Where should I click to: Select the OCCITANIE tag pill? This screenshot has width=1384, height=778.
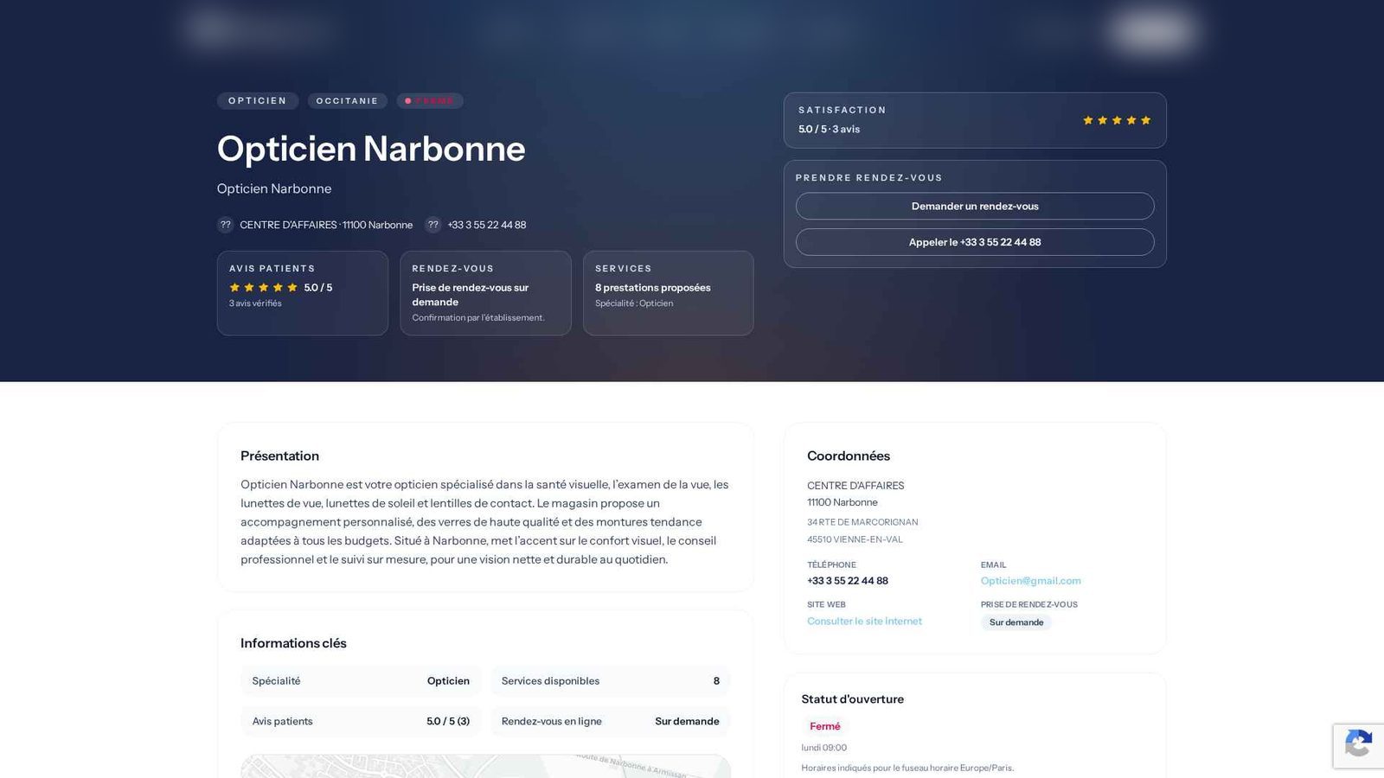tap(347, 101)
